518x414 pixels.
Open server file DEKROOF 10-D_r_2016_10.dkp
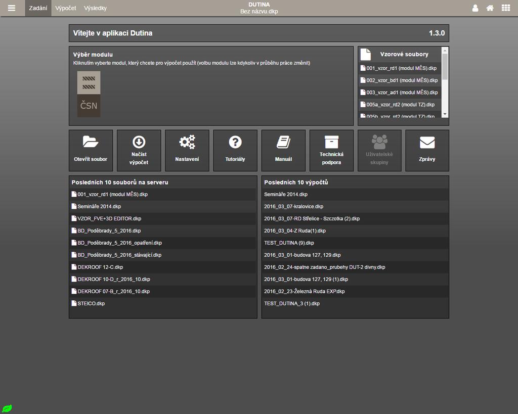point(163,280)
